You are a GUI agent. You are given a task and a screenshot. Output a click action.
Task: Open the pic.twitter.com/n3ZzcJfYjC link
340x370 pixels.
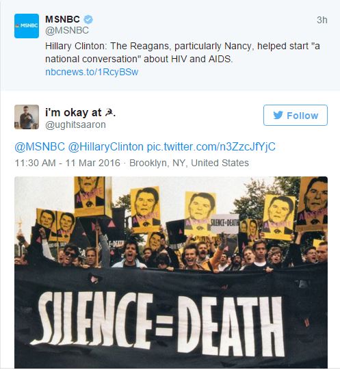211,146
